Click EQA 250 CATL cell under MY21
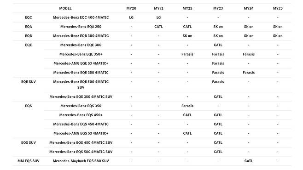The height and width of the screenshot is (170, 303). (158, 27)
